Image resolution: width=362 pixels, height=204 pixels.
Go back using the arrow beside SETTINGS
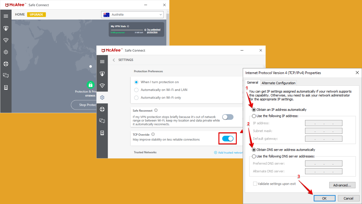pyautogui.click(x=114, y=60)
